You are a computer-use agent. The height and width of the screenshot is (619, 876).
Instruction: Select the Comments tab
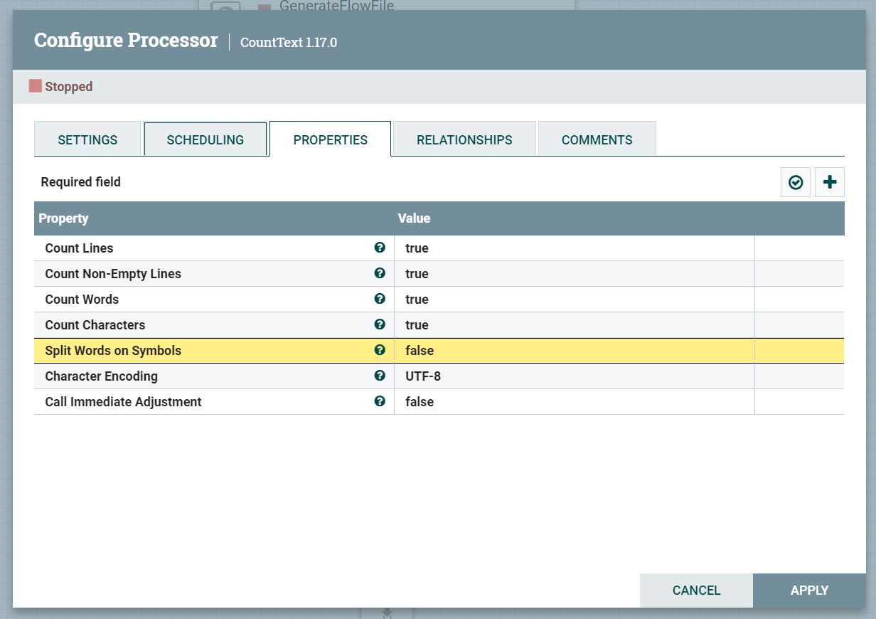tap(597, 139)
